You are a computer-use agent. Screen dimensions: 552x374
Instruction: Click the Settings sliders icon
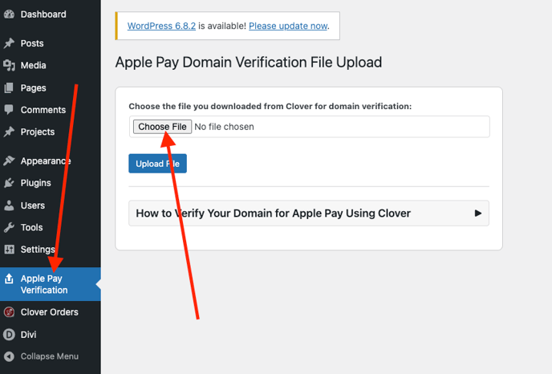(x=9, y=250)
